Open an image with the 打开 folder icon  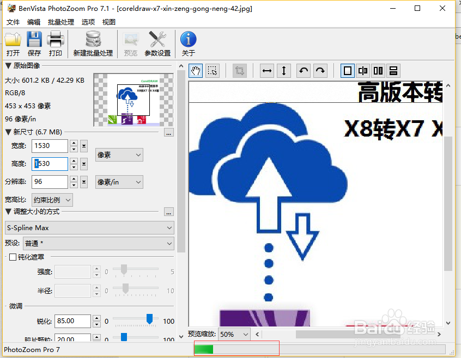pos(13,44)
